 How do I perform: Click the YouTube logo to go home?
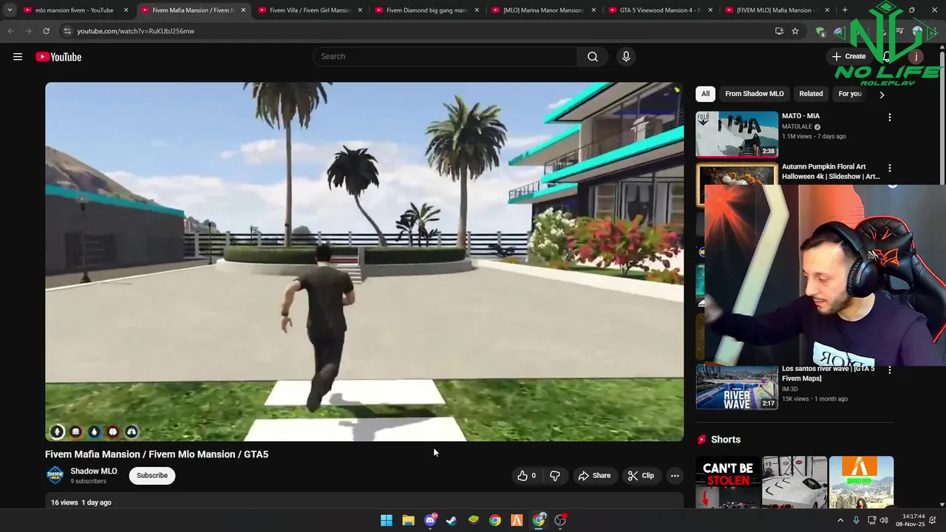58,57
